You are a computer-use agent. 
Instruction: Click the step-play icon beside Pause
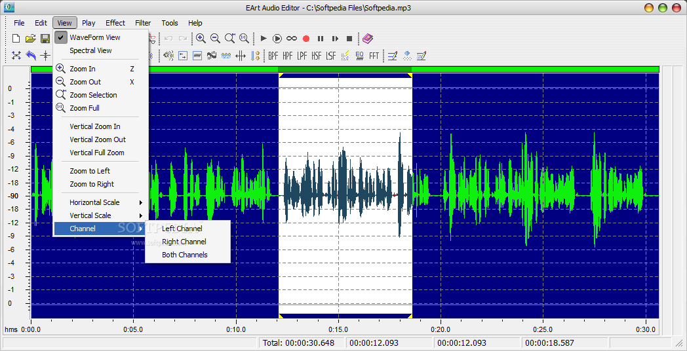(335, 39)
